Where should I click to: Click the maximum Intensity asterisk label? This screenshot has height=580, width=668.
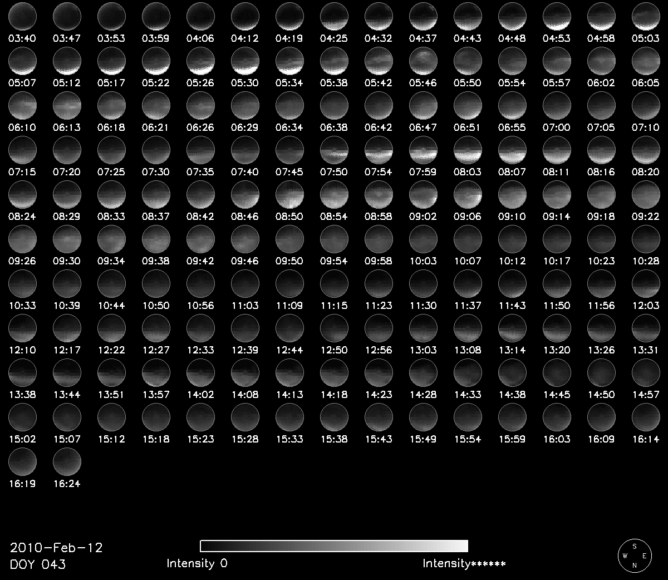[464, 563]
